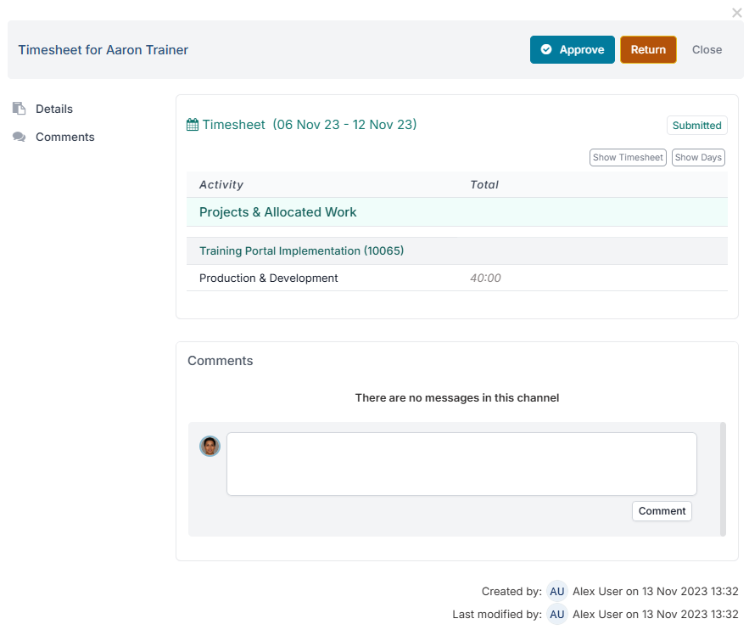Viewport: 749px width, 630px height.
Task: Post message using the Comment button
Action: (662, 511)
